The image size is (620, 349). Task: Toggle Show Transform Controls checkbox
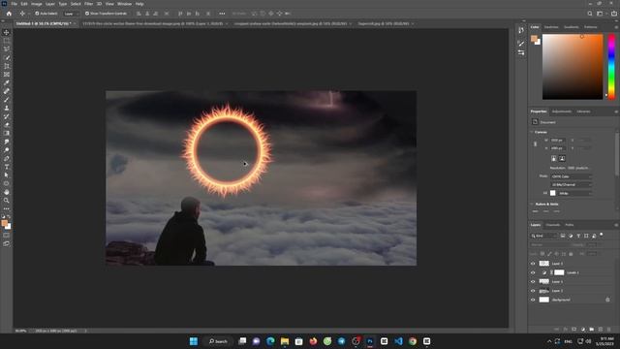(x=87, y=14)
